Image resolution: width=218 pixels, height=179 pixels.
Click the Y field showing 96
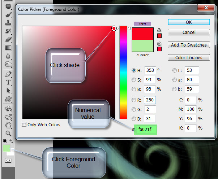coord(191,119)
